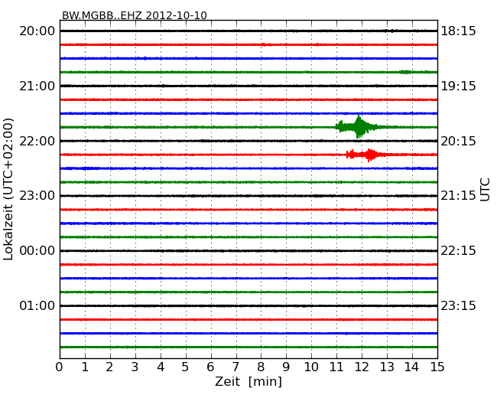Image resolution: width=497 pixels, height=398 pixels.
Task: Click the 23:15 UTC tick label
Action: [x=458, y=305]
